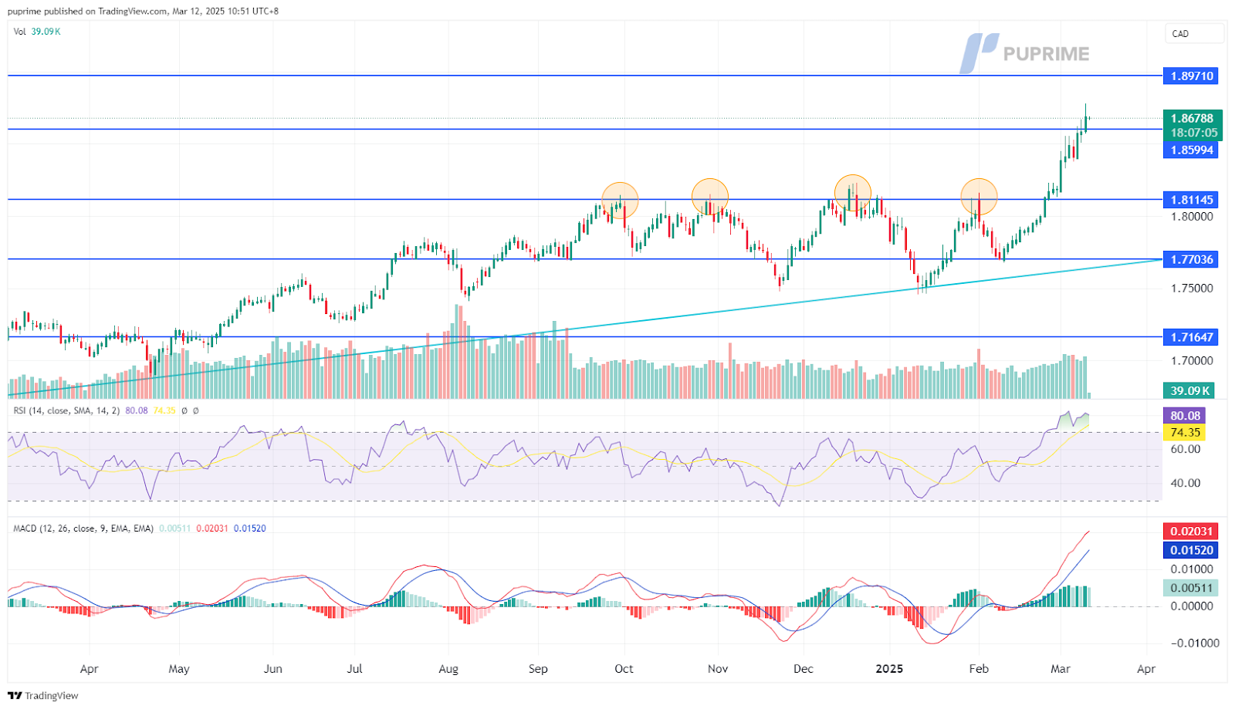Image resolution: width=1235 pixels, height=709 pixels.
Task: Click the 1.75000 price axis tick
Action: point(1192,288)
